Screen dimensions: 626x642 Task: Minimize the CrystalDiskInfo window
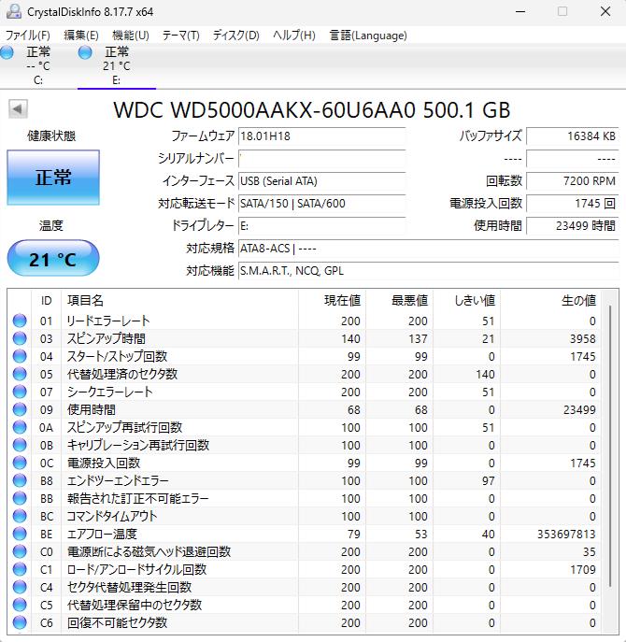(520, 11)
